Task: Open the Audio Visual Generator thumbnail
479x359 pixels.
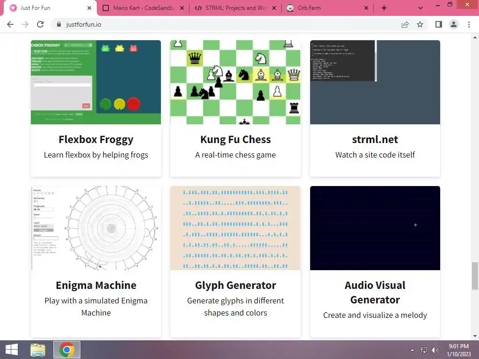Action: tap(375, 228)
